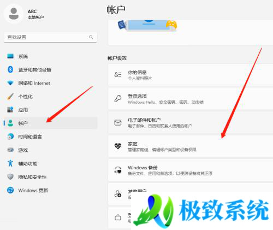Screen dimensions: 273x230
Task: Select 辅助功能 accessibility figure icon
Action: 10,163
